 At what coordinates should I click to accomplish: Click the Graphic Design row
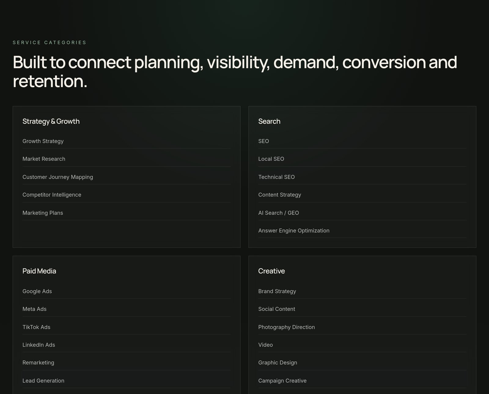tap(362, 363)
